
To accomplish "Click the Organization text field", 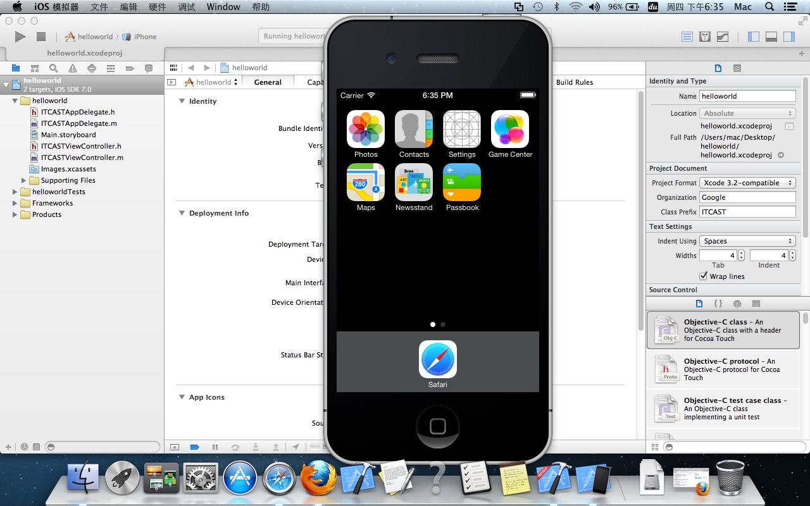I will point(747,197).
